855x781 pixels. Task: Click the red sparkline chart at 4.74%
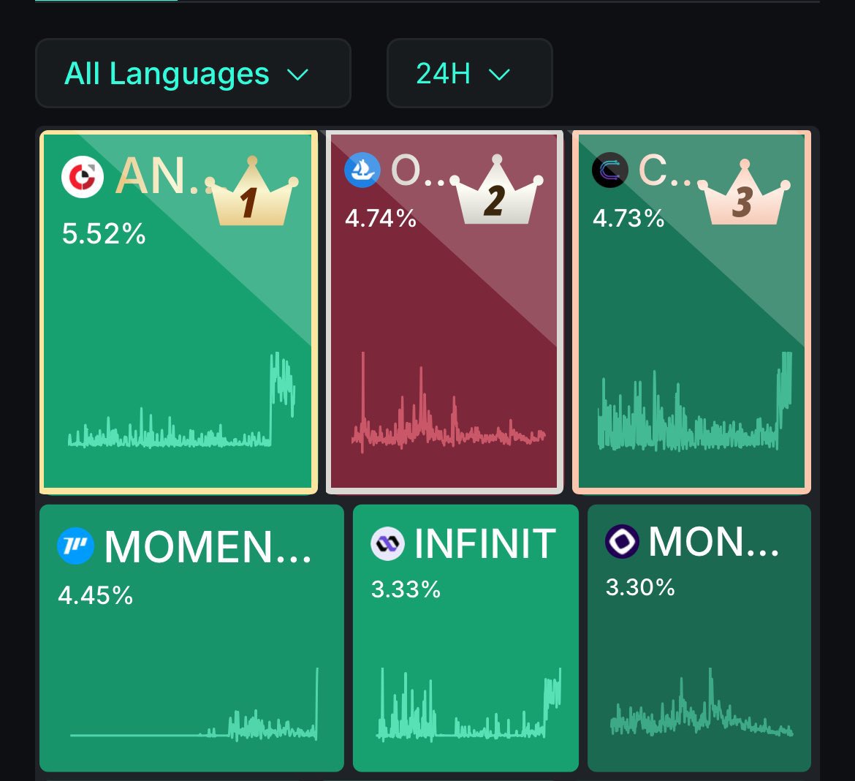pos(448,403)
